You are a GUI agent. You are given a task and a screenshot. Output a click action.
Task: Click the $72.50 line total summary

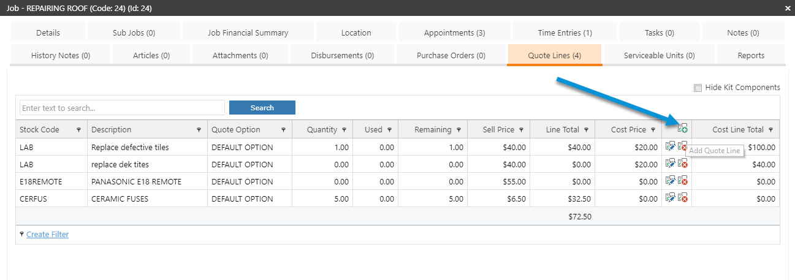click(x=580, y=216)
